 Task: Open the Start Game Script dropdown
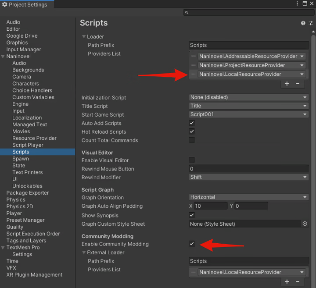(248, 114)
